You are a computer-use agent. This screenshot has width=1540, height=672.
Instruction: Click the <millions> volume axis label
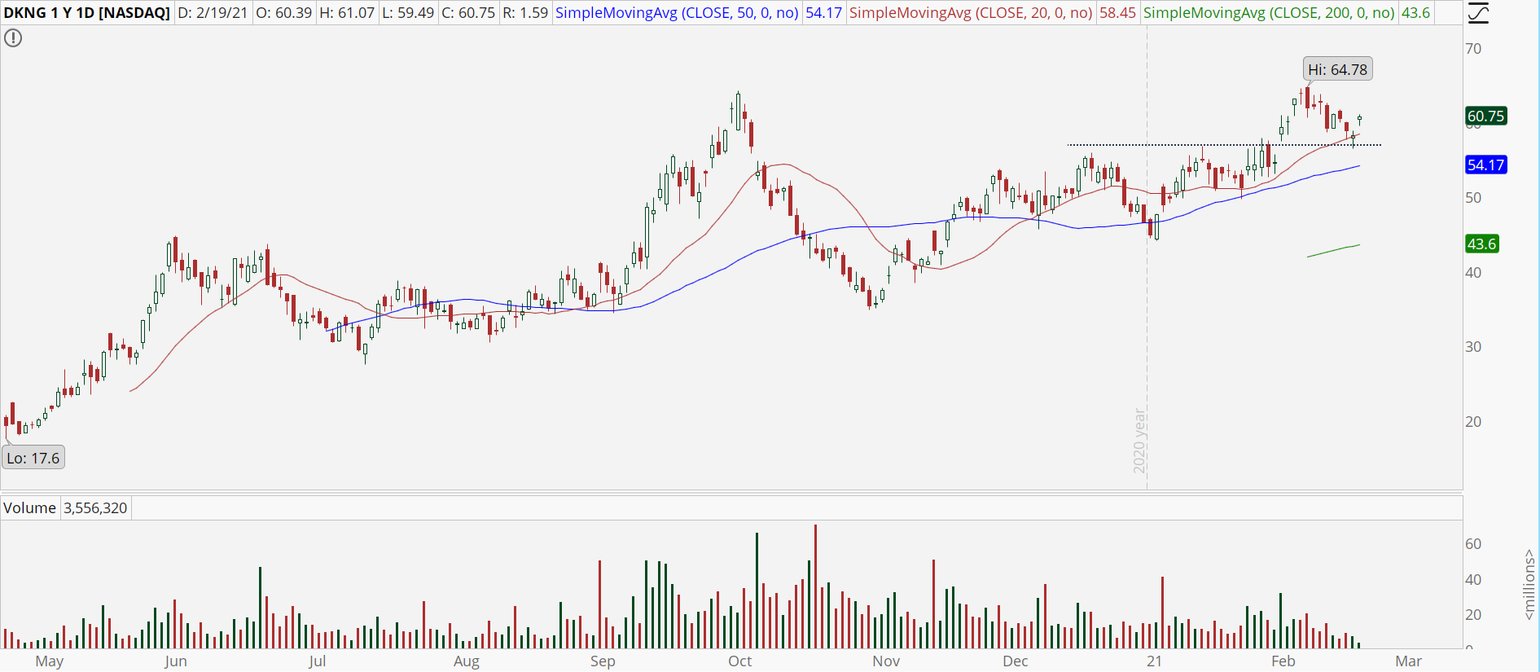[x=1529, y=584]
